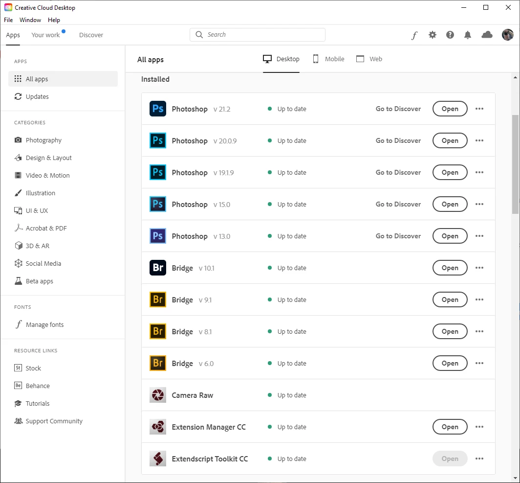Open more options for Extension Manager CC
The image size is (520, 483).
[479, 427]
